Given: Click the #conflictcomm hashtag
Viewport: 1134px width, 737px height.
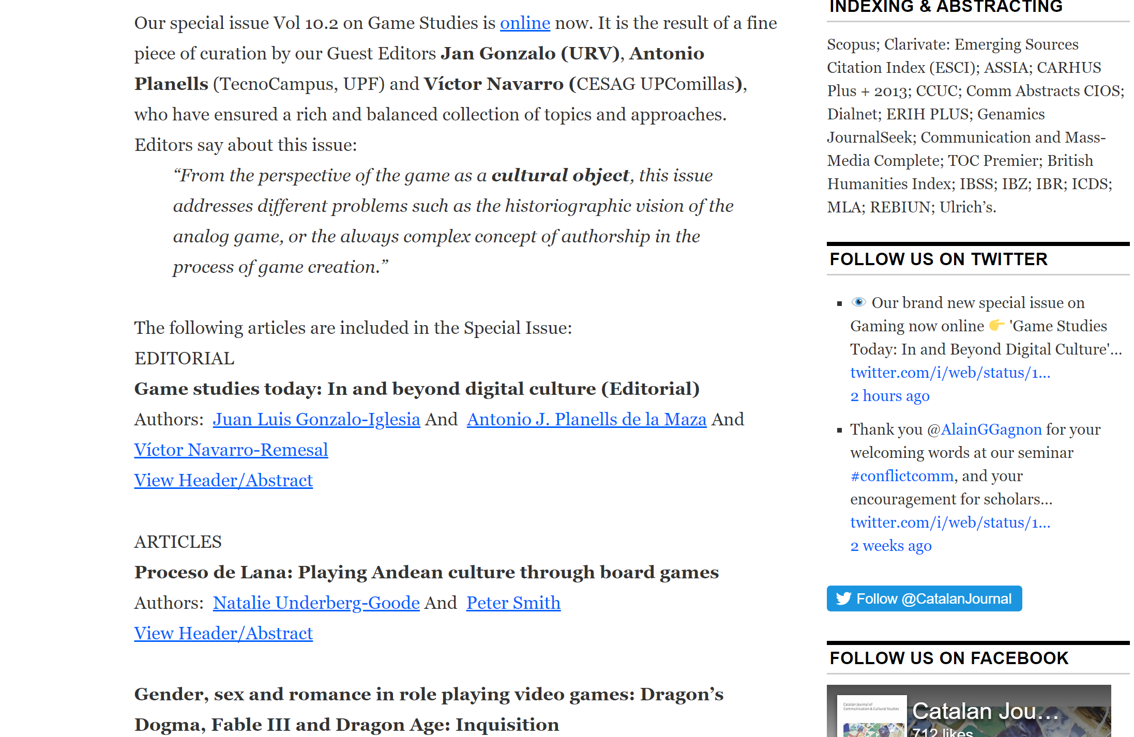Looking at the screenshot, I should coord(901,475).
